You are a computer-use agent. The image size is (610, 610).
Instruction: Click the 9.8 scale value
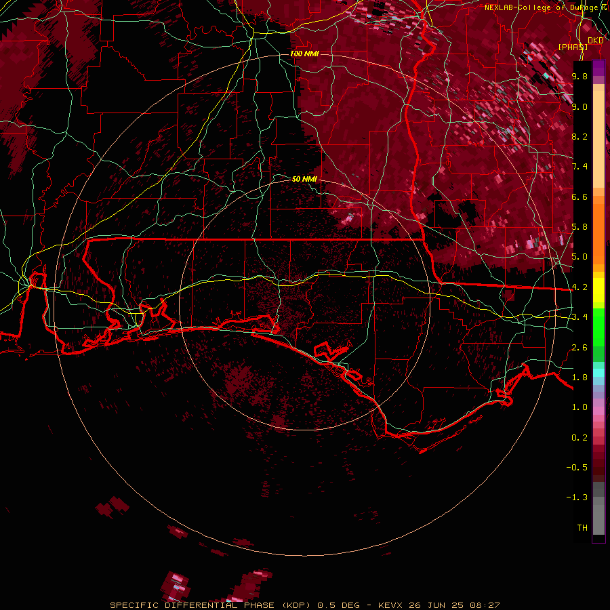tap(579, 77)
